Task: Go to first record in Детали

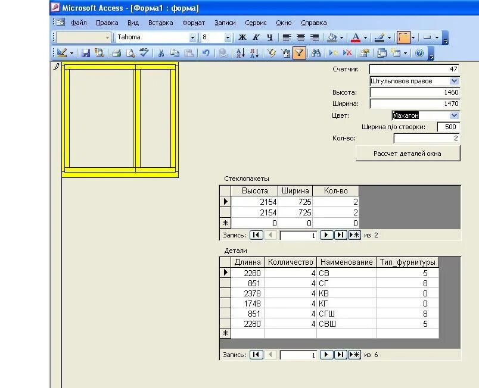Action: coord(256,355)
